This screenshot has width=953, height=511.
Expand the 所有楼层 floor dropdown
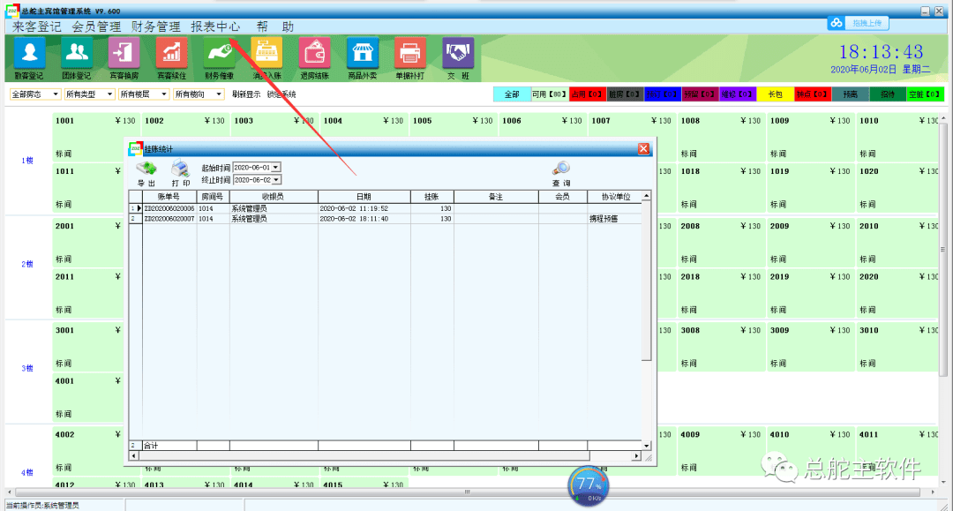pyautogui.click(x=144, y=94)
